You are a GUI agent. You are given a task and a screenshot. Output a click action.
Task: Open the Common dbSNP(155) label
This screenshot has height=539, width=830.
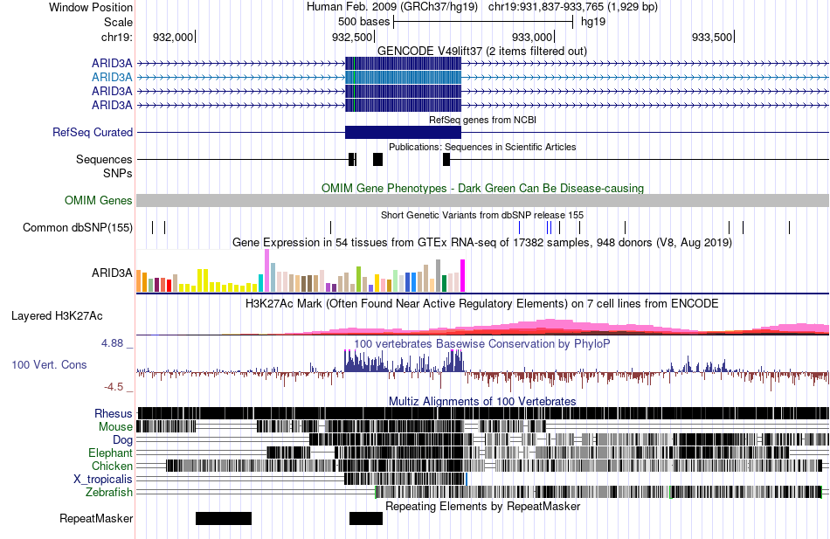[78, 228]
